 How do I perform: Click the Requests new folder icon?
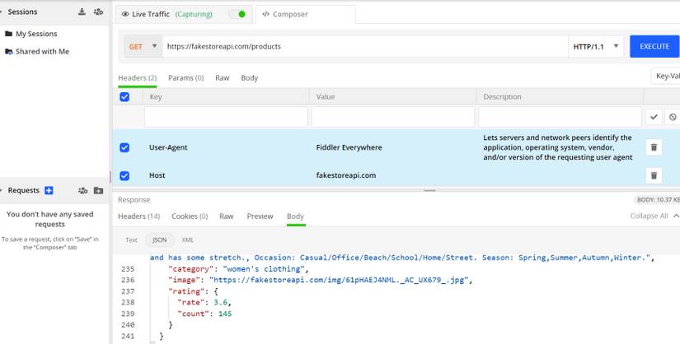coord(98,190)
